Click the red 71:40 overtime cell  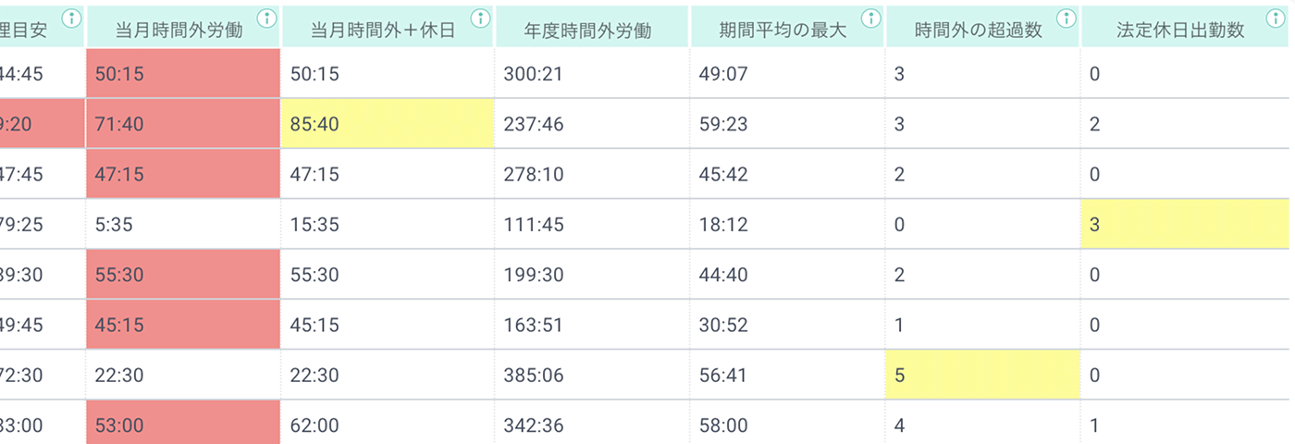pyautogui.click(x=182, y=124)
